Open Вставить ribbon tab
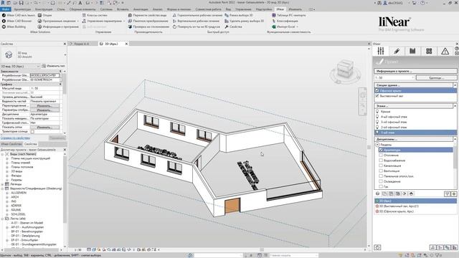The width and height of the screenshot is (459, 258). [x=123, y=9]
